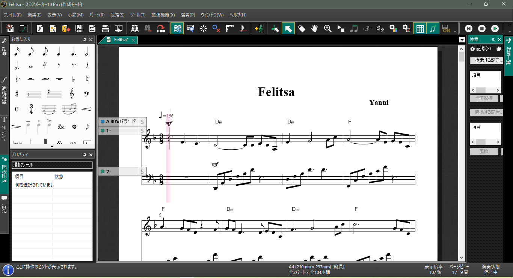Pin the 検索 panel
The width and height of the screenshot is (513, 278).
tap(493, 39)
